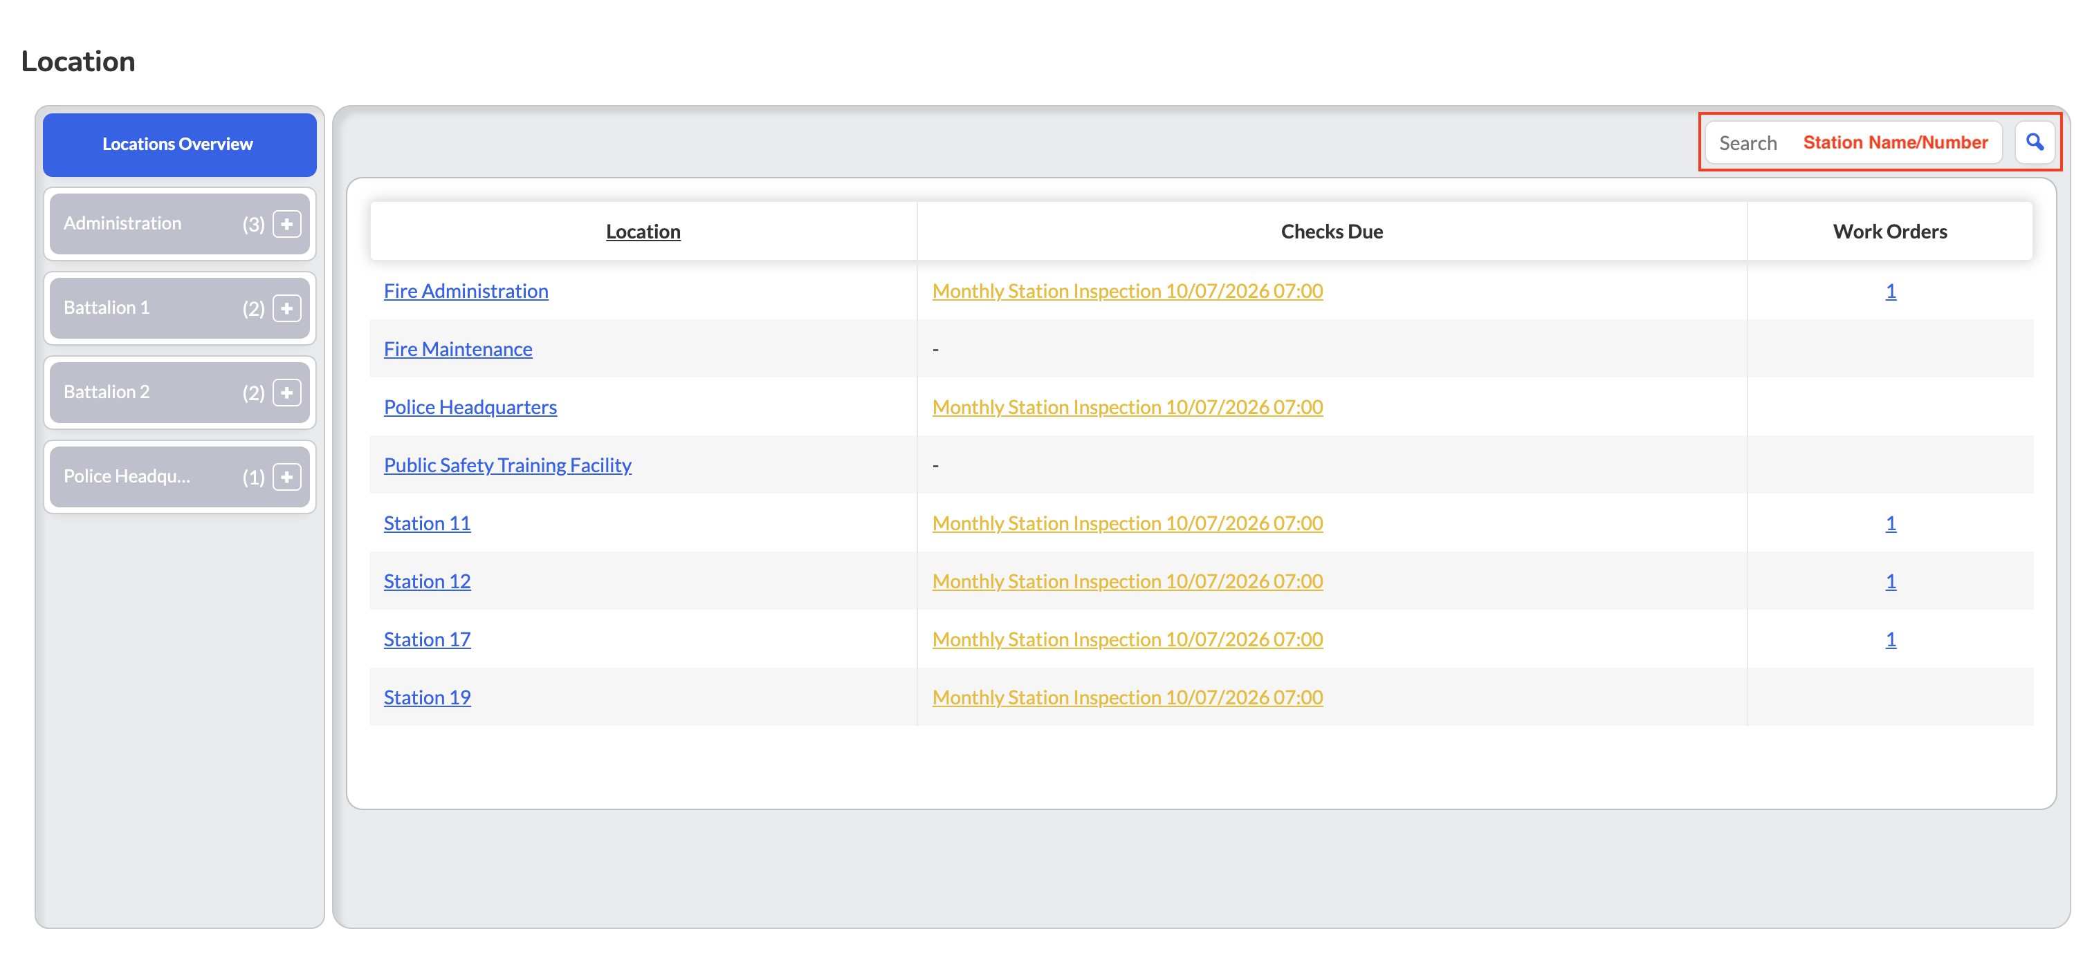Open Station 11's work order count link
The width and height of the screenshot is (2092, 958).
[x=1891, y=523]
